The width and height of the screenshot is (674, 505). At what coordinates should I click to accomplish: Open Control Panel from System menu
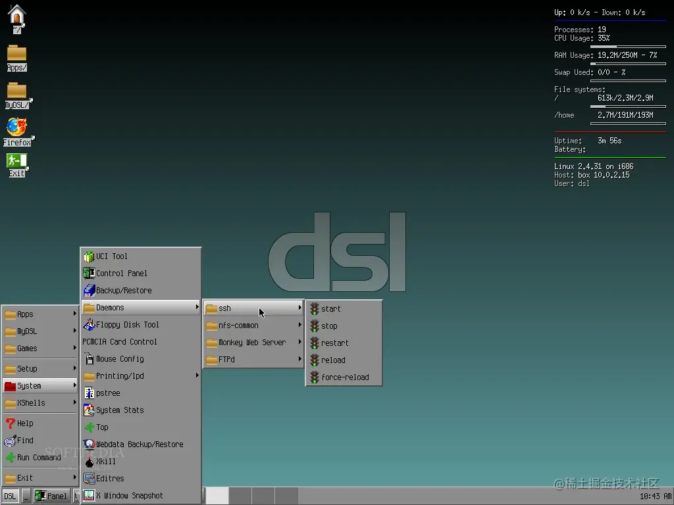141,274
